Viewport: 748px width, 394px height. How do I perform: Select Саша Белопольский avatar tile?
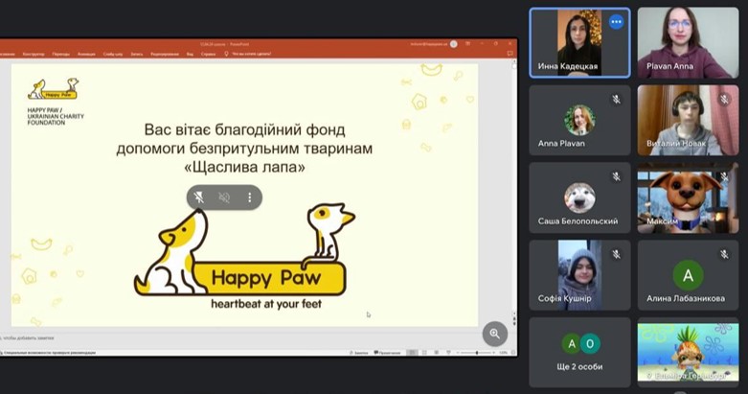tap(579, 197)
